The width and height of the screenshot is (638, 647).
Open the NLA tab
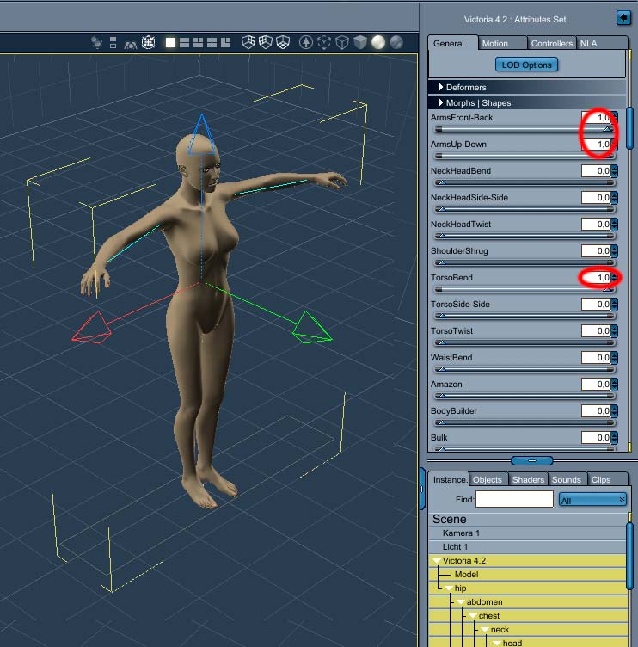pos(601,44)
